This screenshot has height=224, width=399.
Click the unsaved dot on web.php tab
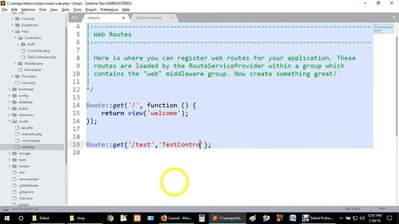point(123,18)
